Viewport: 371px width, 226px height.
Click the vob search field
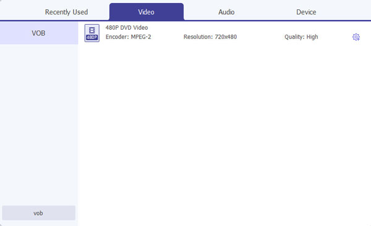(39, 213)
